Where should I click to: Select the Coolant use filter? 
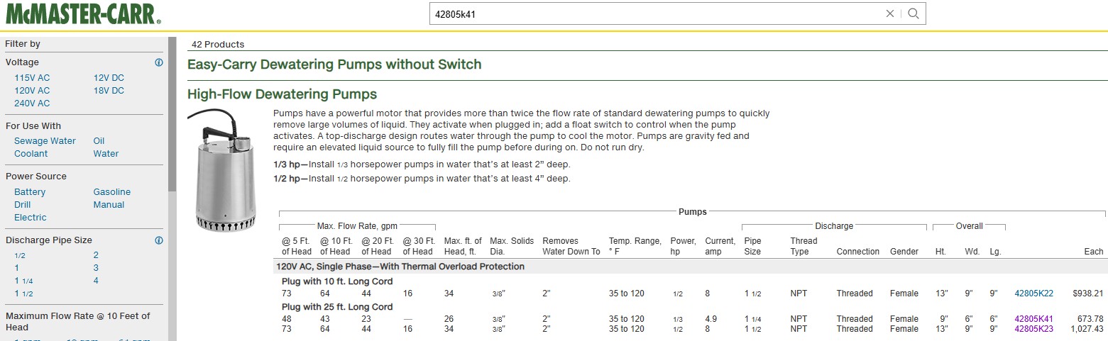pyautogui.click(x=31, y=154)
